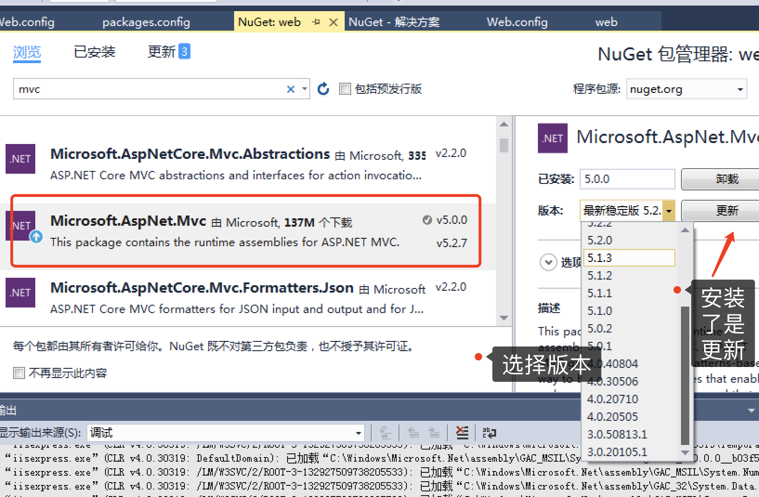Expand the 选项 section
The width and height of the screenshot is (759, 497).
pyautogui.click(x=549, y=262)
